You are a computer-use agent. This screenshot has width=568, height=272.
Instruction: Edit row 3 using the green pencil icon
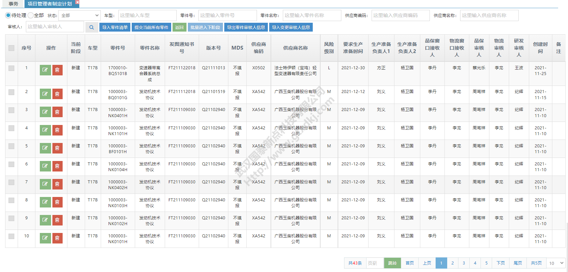tap(45, 112)
